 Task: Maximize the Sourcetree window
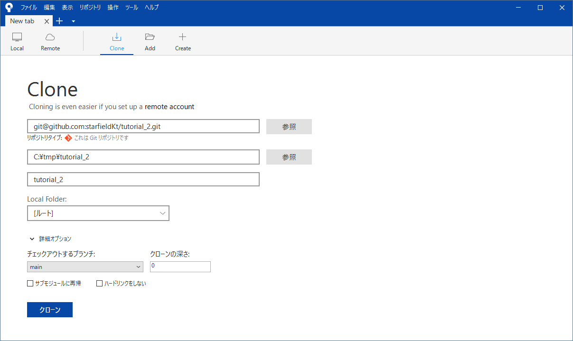(x=540, y=7)
